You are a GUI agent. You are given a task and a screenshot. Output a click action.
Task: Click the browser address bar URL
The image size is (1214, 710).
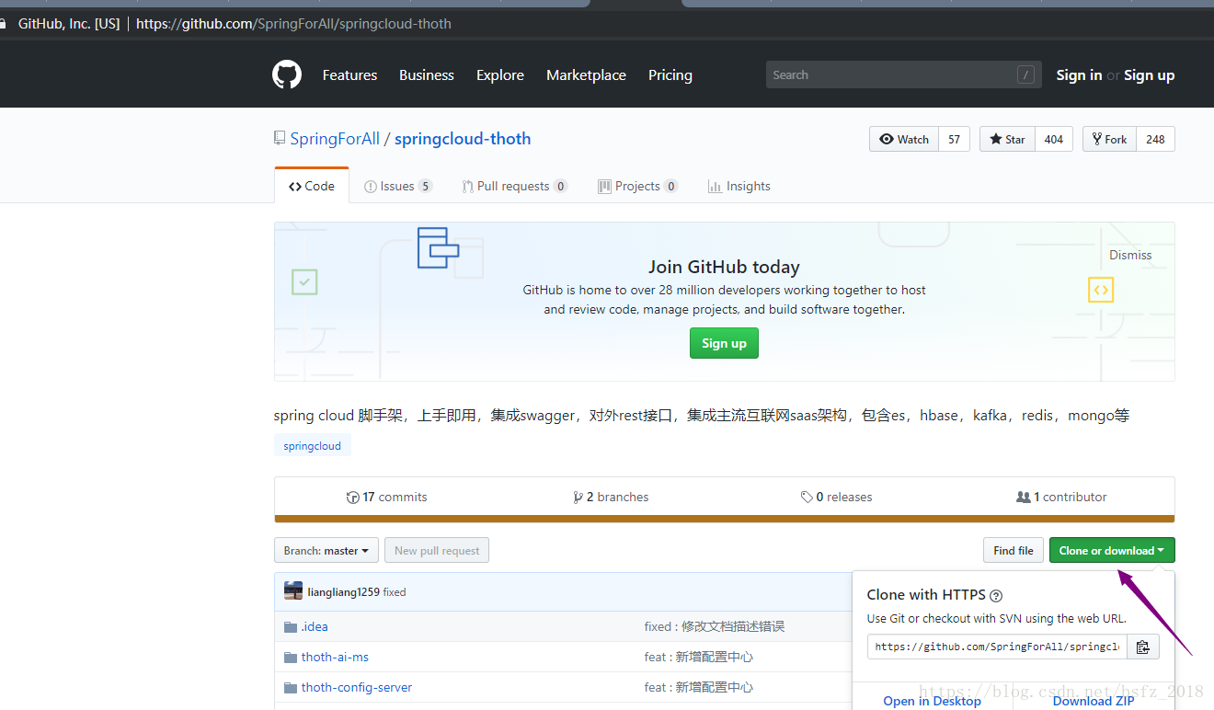[x=293, y=24]
